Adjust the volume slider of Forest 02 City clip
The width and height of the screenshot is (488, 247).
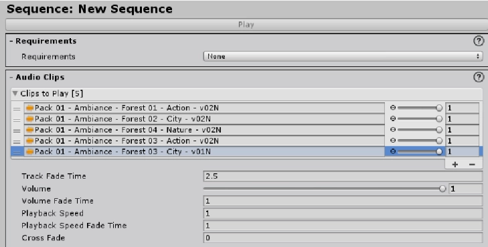pyautogui.click(x=420, y=119)
